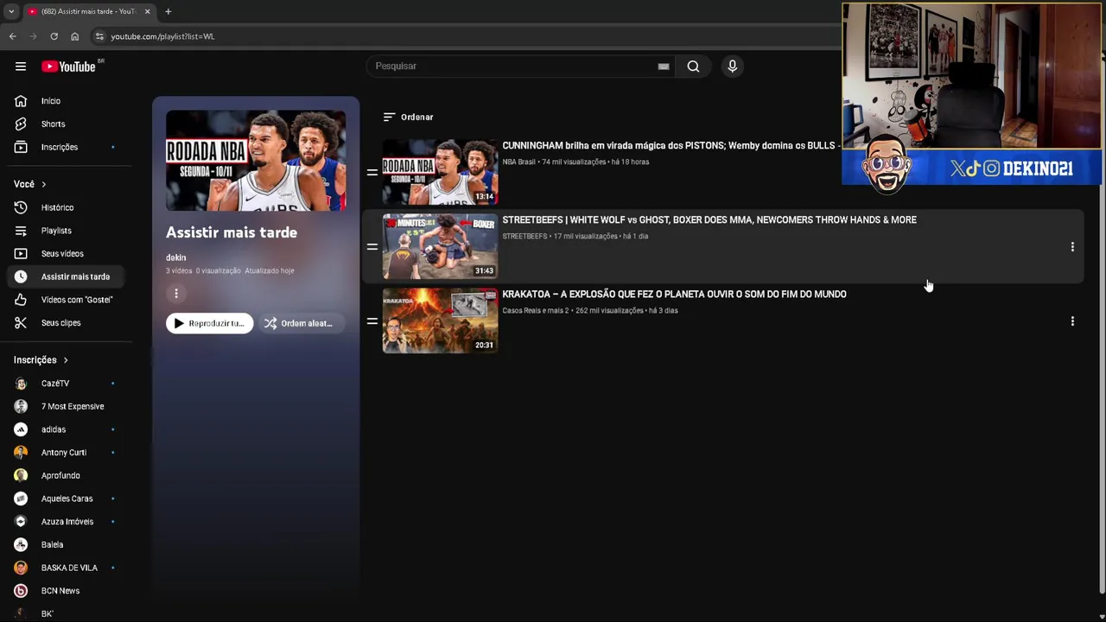
Task: Open CazéTV channel subscription
Action: tap(66, 384)
